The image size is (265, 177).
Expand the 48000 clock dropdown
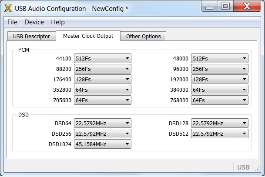pos(220,59)
